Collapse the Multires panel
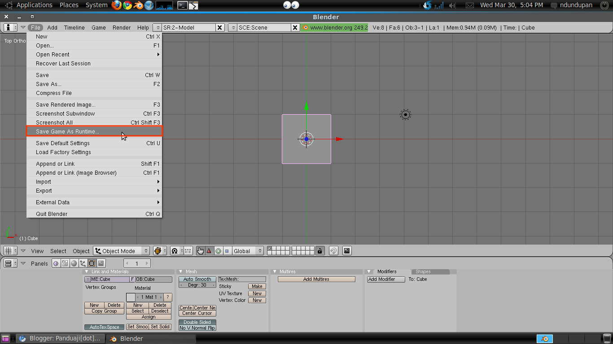 coord(275,271)
